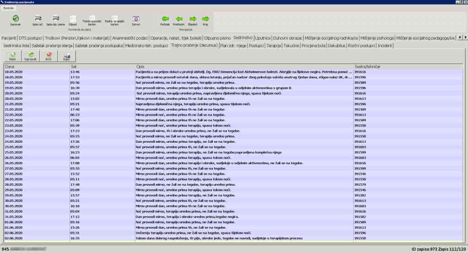468x253 pixels.
Task: Select the Sestrinska lista sub-tab
Action: 16,46
